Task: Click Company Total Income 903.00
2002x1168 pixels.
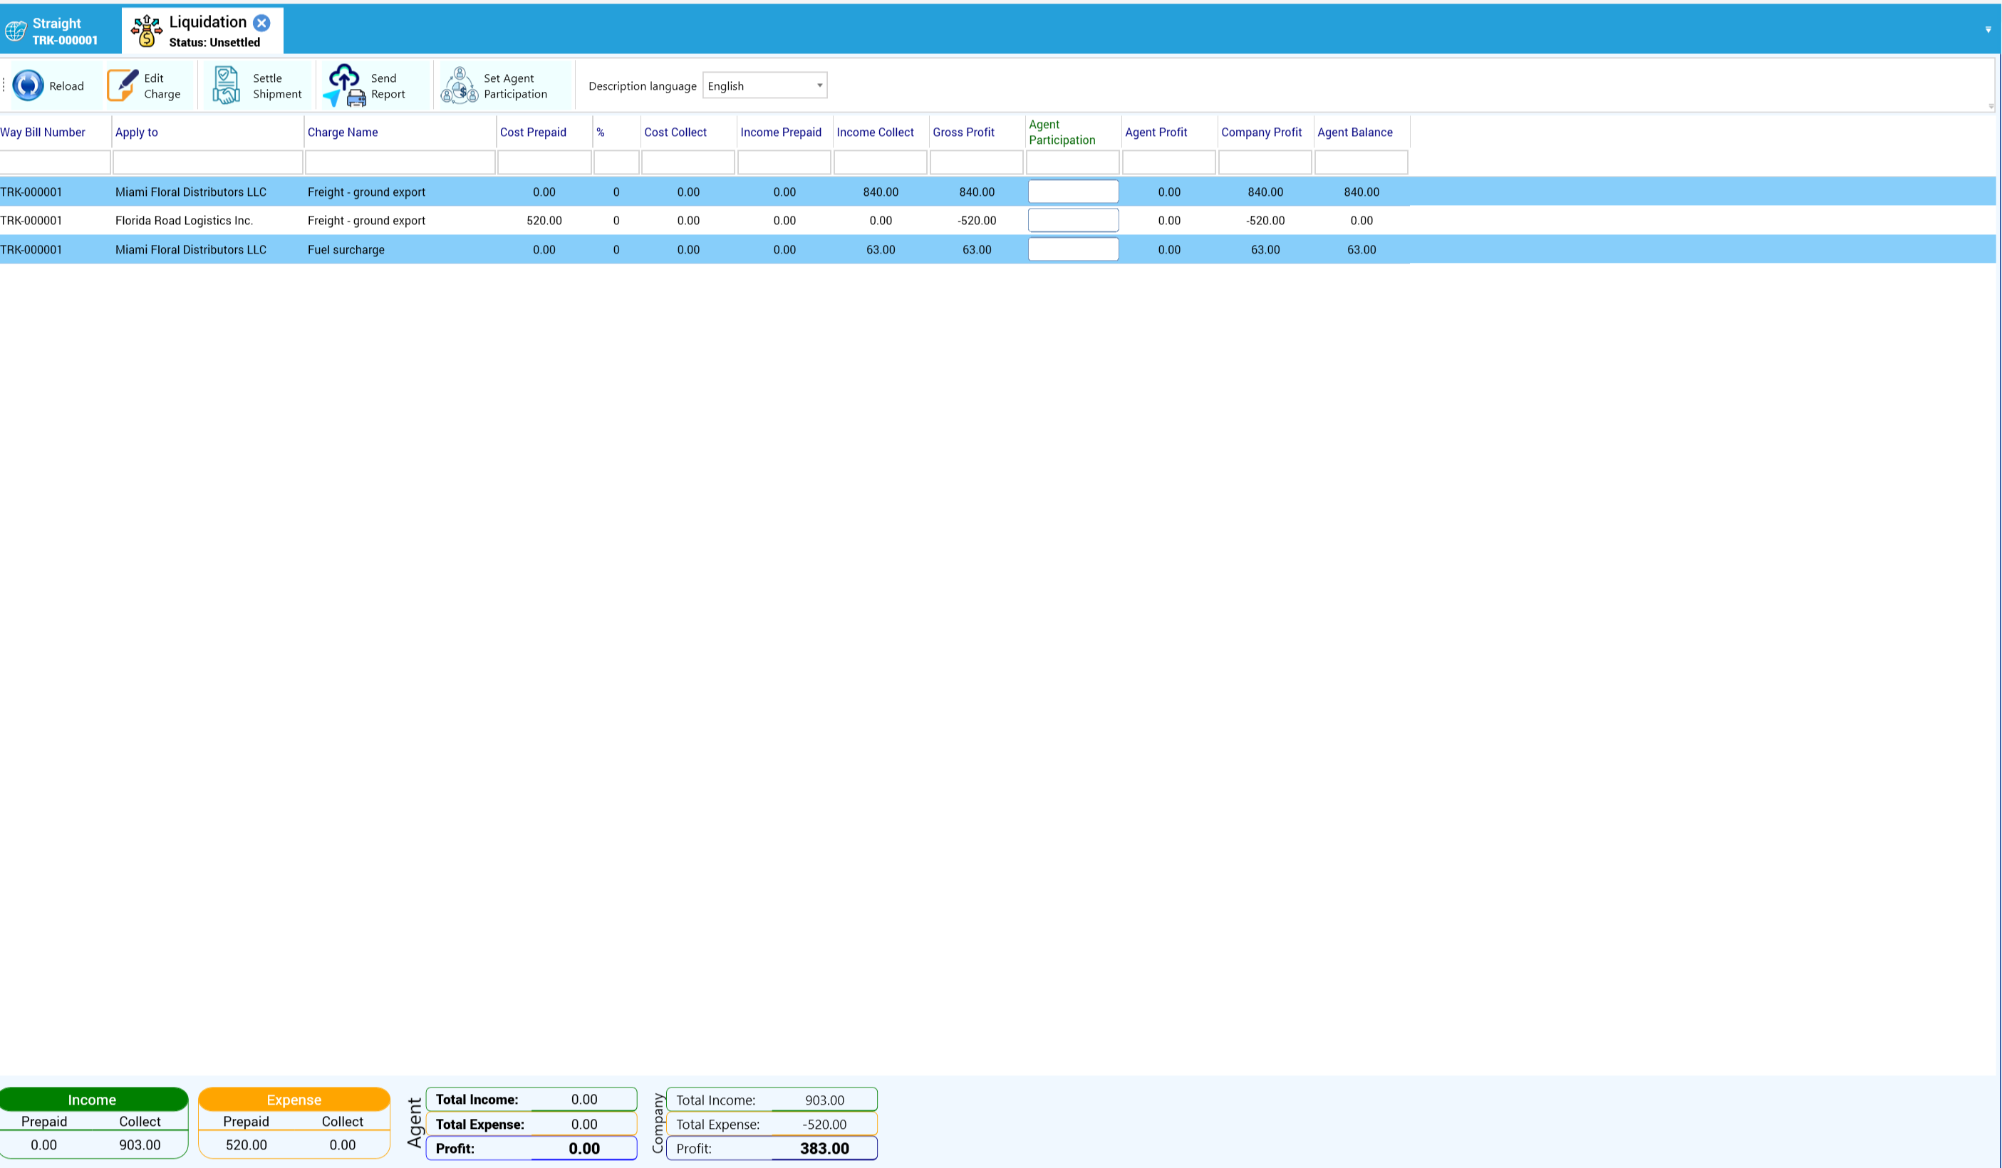Action: tap(824, 1100)
